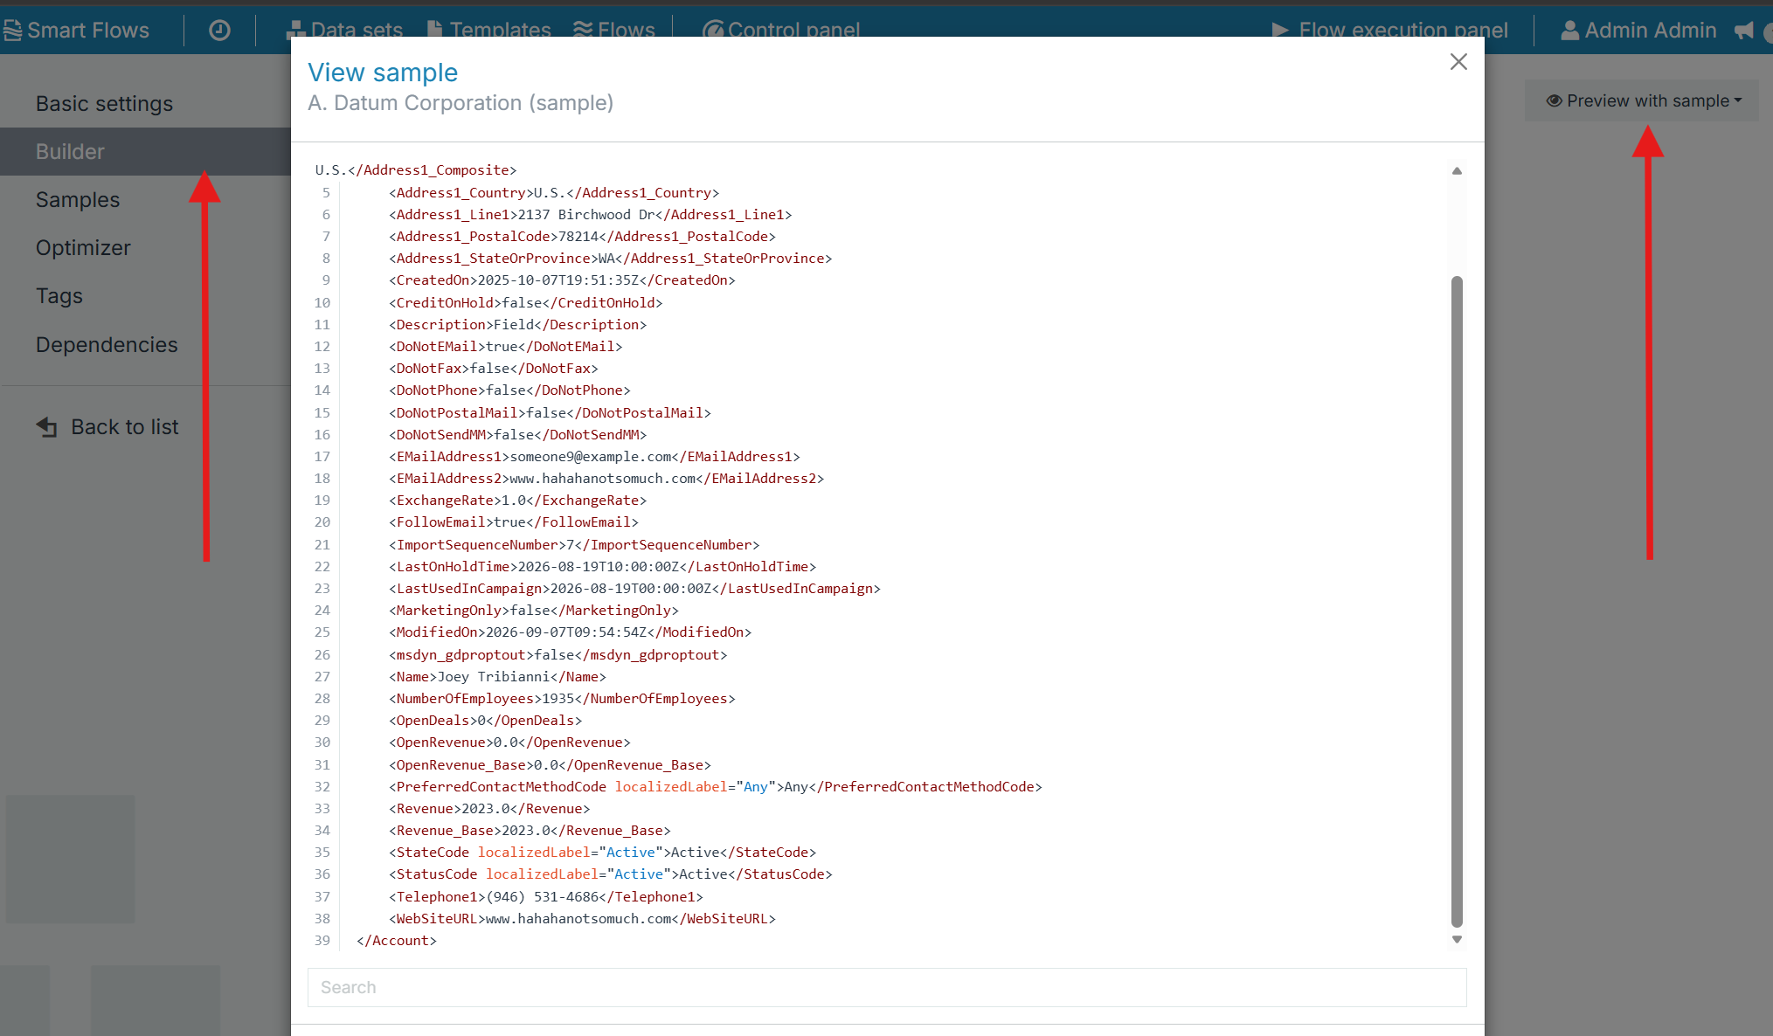1773x1036 pixels.
Task: Open the Smart Flows home logo
Action: click(75, 31)
